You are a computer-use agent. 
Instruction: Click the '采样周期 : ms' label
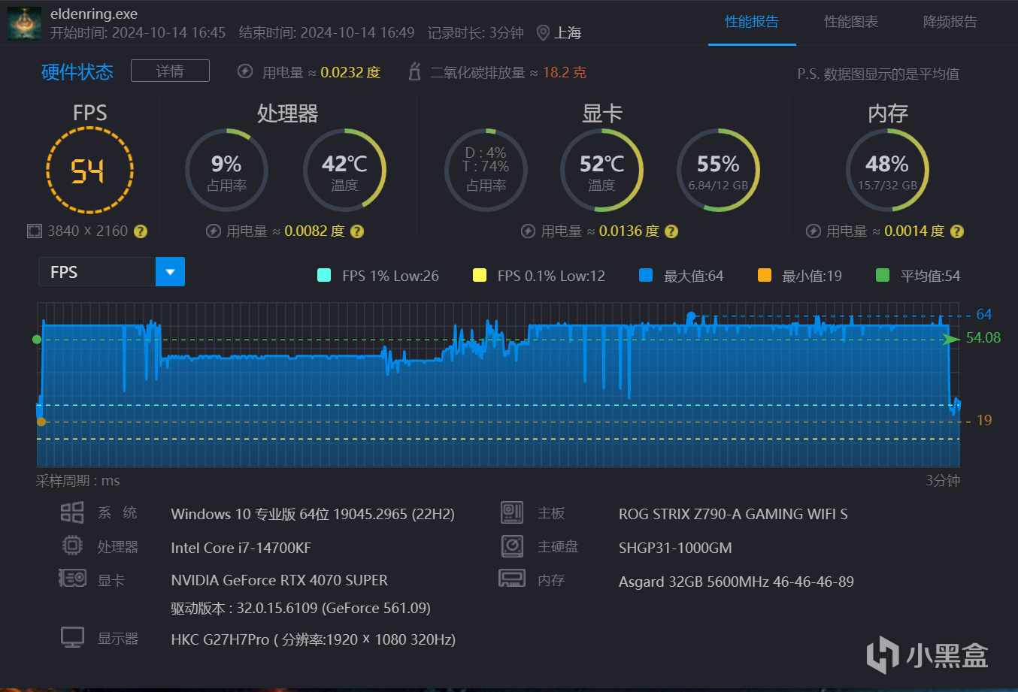click(78, 481)
